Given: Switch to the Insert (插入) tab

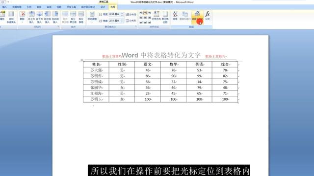Looking at the screenshot, I should (x=4, y=7).
